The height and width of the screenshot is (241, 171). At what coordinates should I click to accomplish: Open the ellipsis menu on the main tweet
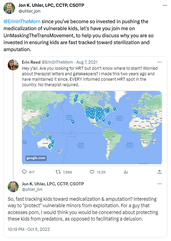tap(164, 5)
